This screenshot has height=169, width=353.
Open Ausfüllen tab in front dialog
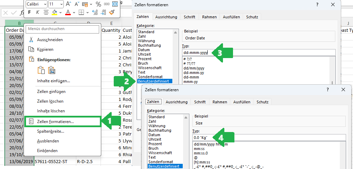pyautogui.click(x=242, y=102)
